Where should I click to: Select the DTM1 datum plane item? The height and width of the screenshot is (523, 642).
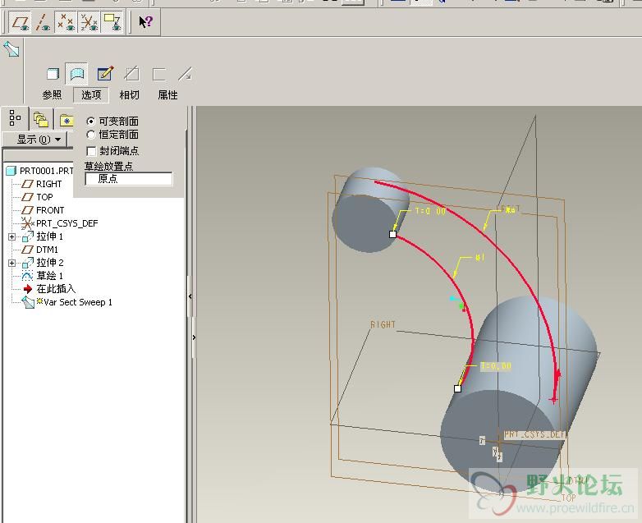click(40, 250)
